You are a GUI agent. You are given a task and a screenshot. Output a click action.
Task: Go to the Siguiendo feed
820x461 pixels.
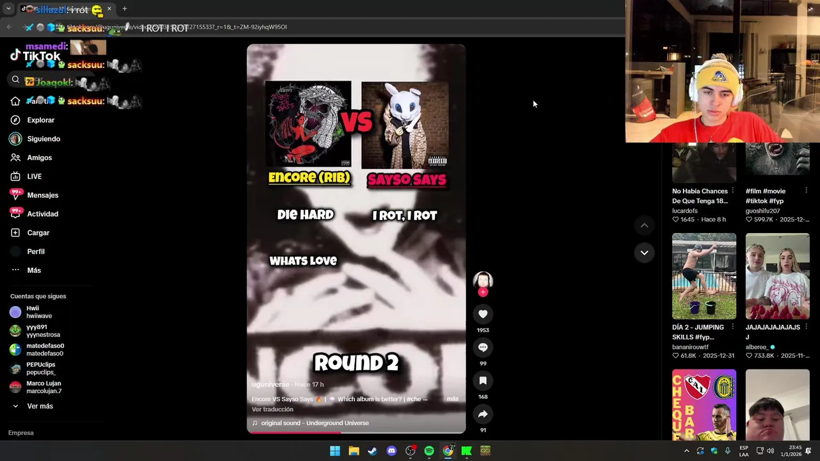[x=44, y=139]
